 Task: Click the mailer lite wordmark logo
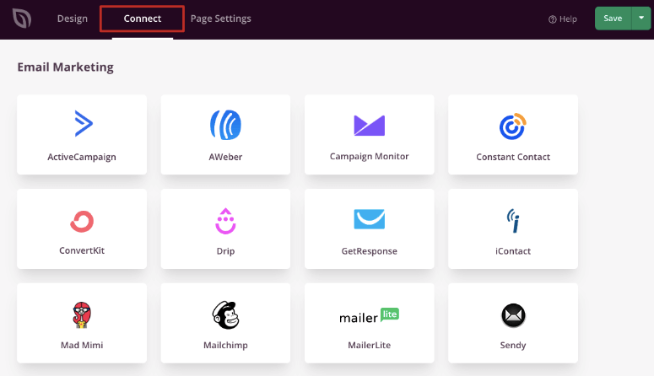pos(369,315)
